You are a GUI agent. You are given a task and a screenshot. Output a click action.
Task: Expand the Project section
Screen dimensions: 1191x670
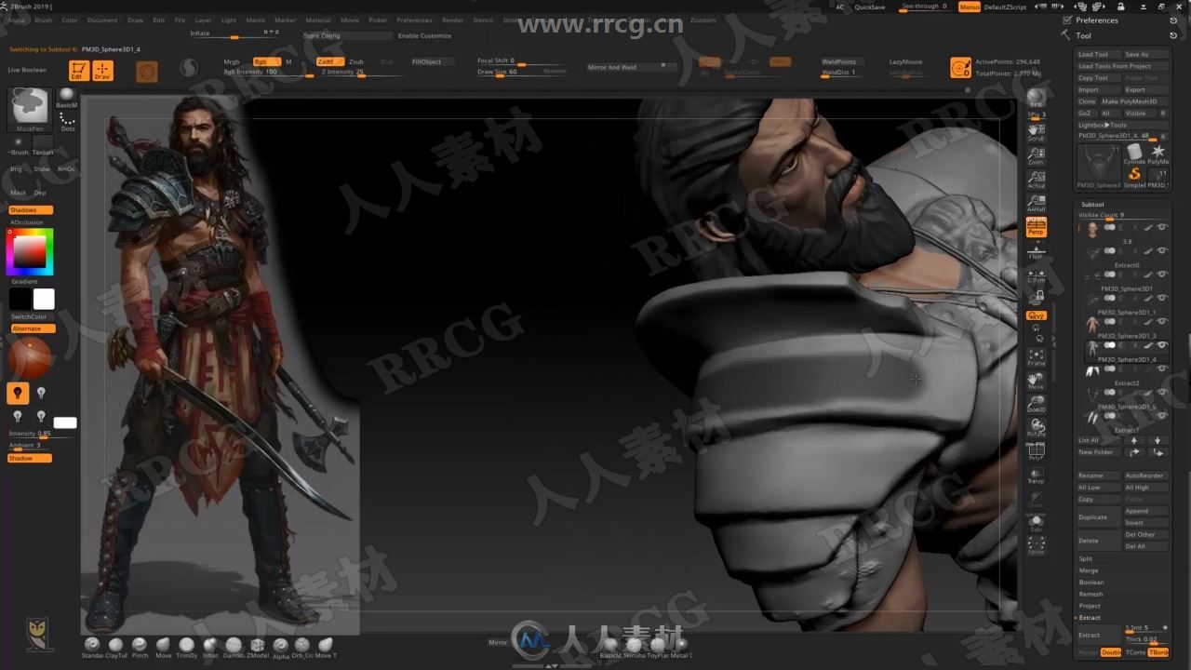point(1090,606)
